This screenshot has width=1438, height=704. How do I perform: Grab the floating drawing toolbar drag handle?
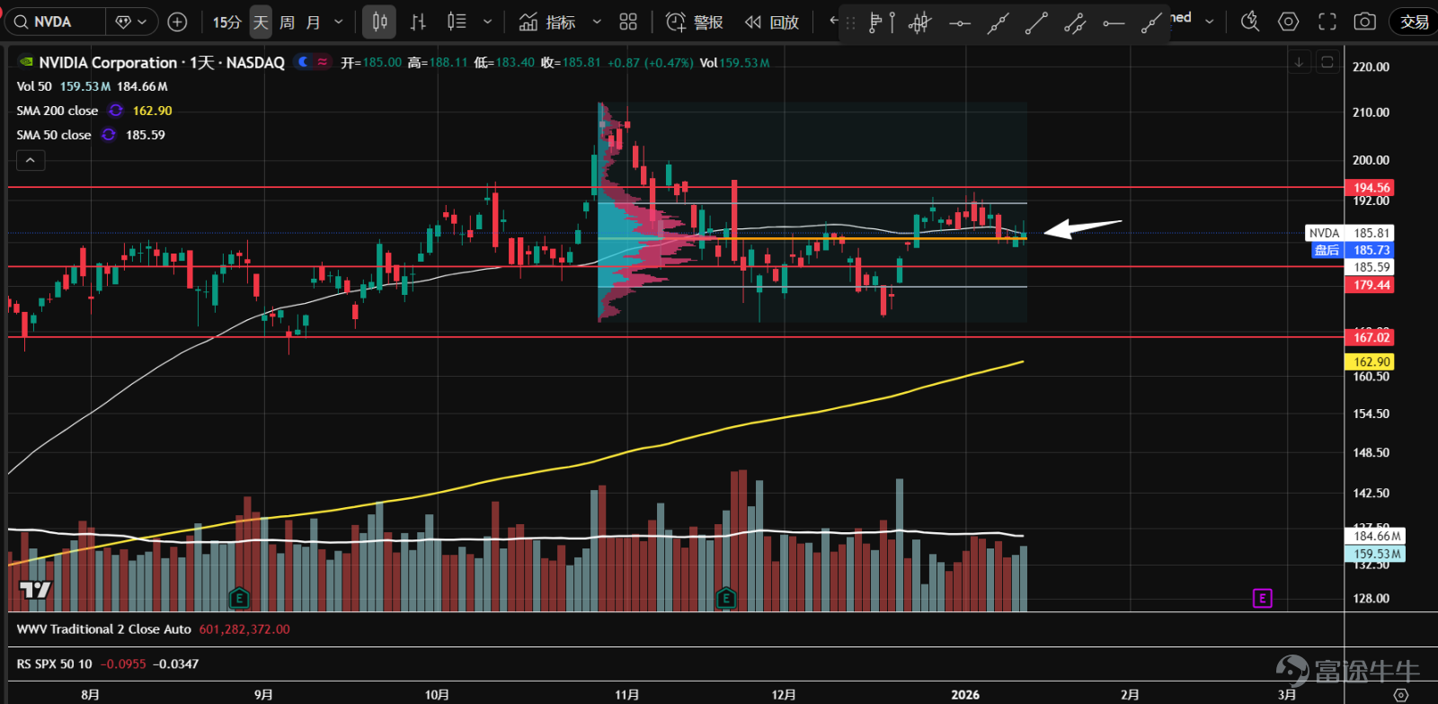coord(850,22)
